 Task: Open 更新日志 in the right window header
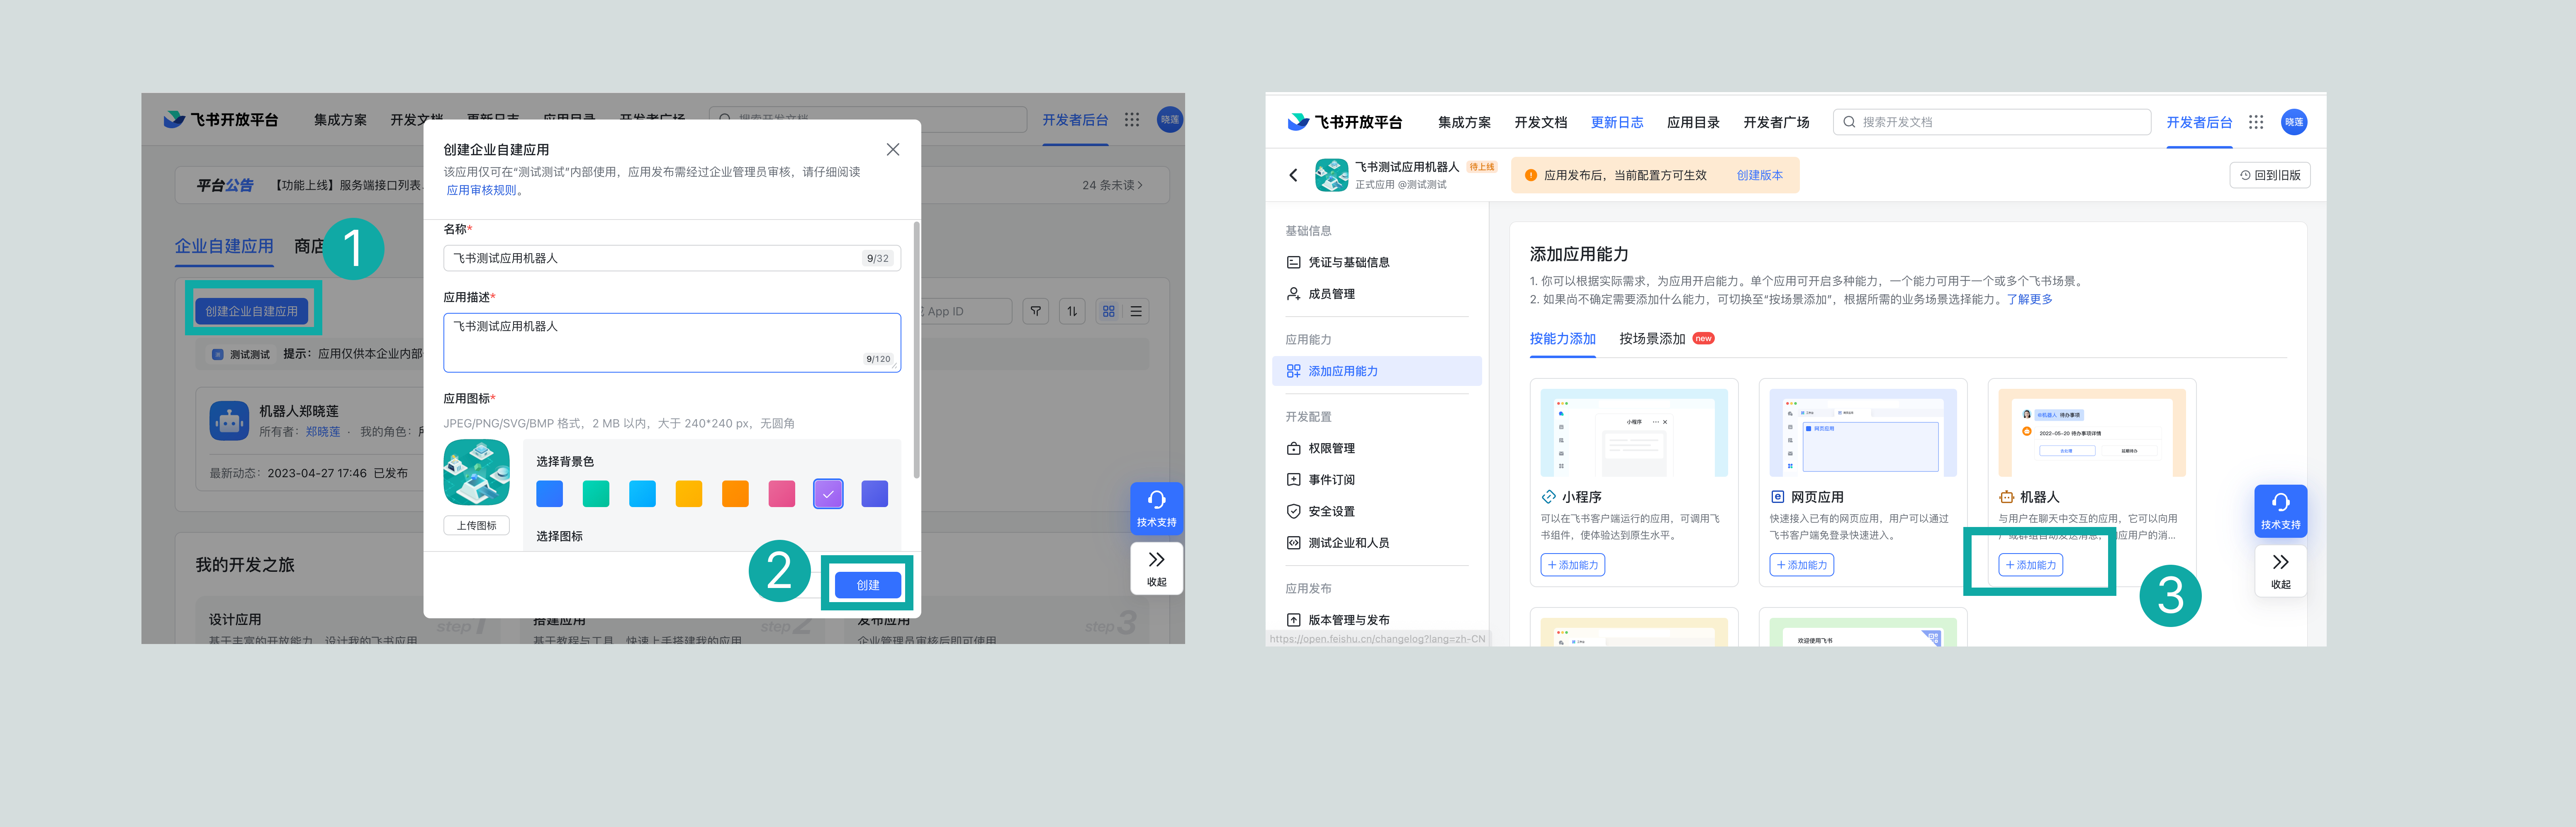[1617, 122]
